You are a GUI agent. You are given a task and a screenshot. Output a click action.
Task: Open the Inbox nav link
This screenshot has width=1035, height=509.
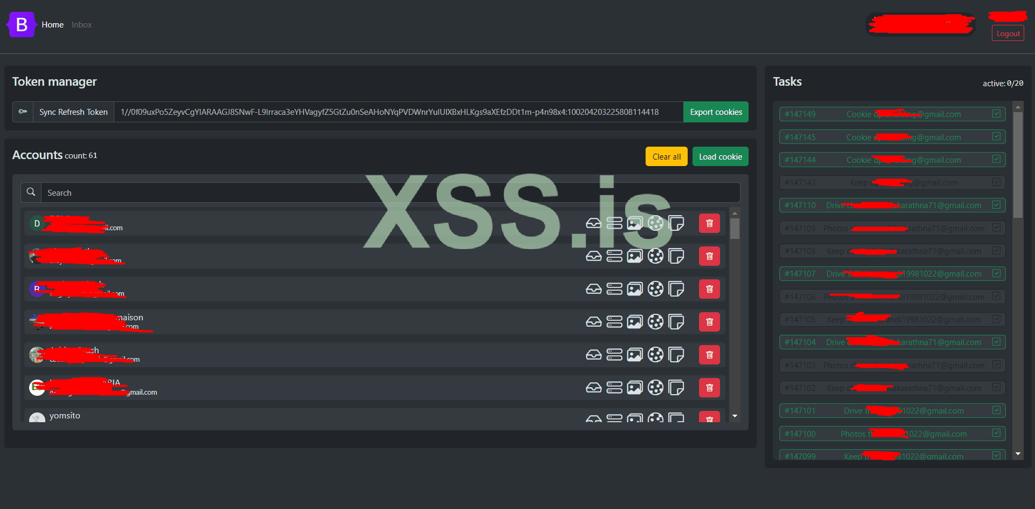tap(81, 25)
